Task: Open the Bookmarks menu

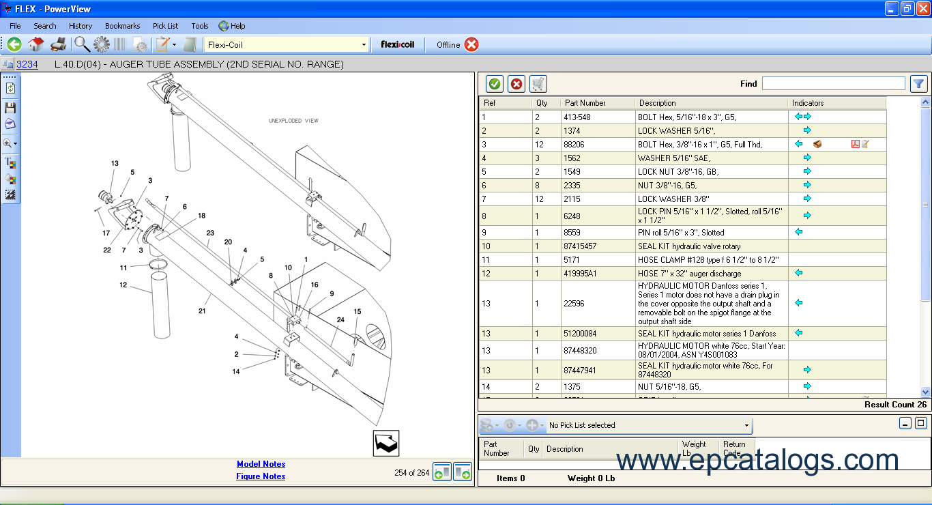Action: click(x=123, y=26)
